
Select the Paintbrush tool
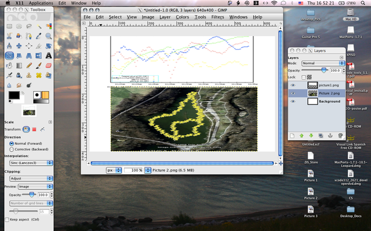tap(39, 65)
